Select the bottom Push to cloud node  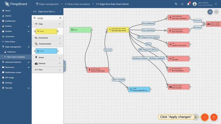179,87
